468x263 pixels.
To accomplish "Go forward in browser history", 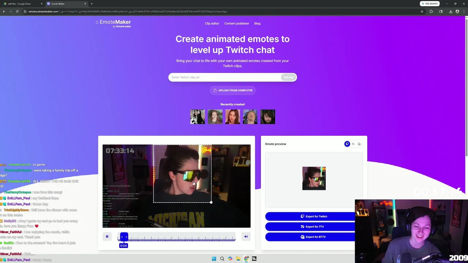I will 11,11.
